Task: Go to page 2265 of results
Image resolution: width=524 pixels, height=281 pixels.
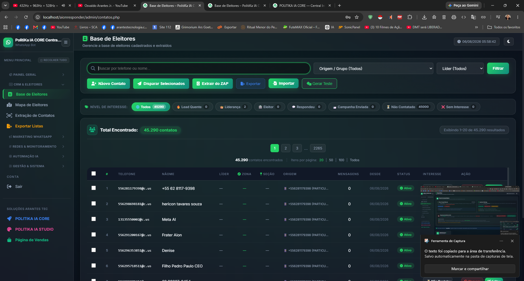Action: [318, 148]
